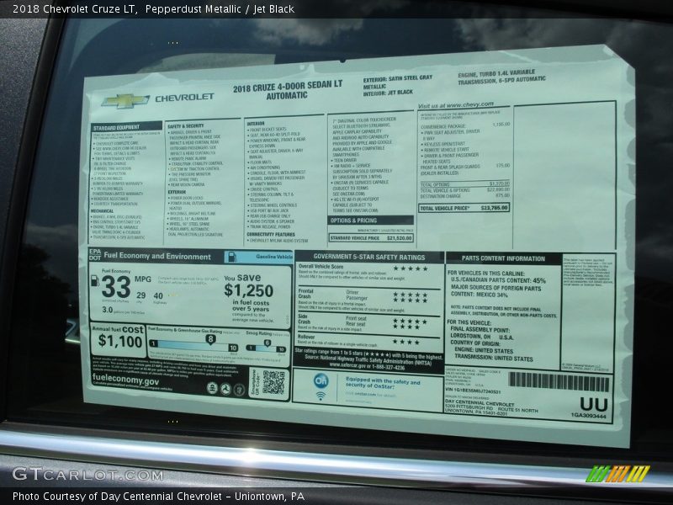Click heading '2018 CRUZE 4-DOOR SEDAN LT AUTOMATIC'
This screenshot has width=673, height=505.
click(288, 89)
